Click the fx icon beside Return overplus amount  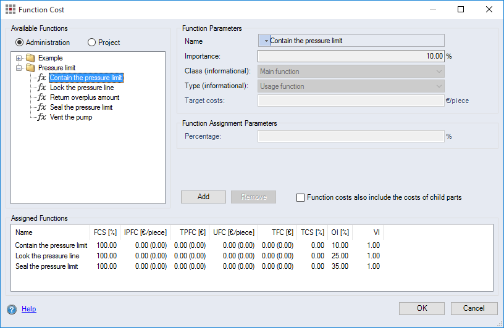pyautogui.click(x=41, y=97)
